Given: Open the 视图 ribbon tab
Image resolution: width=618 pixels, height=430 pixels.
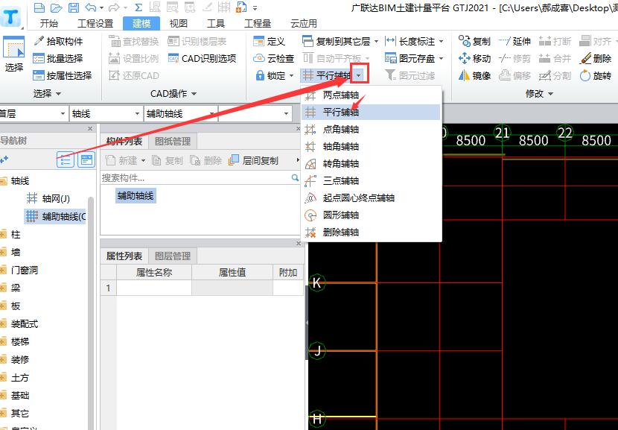Looking at the screenshot, I should click(178, 23).
